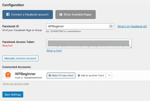The width and height of the screenshot is (150, 101).
Task: Open the three-dots more options for WPBeginner account
Action: (109, 75)
